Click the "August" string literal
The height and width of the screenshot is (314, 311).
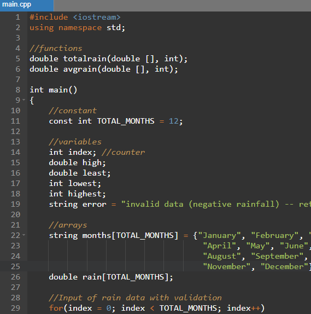pos(222,257)
